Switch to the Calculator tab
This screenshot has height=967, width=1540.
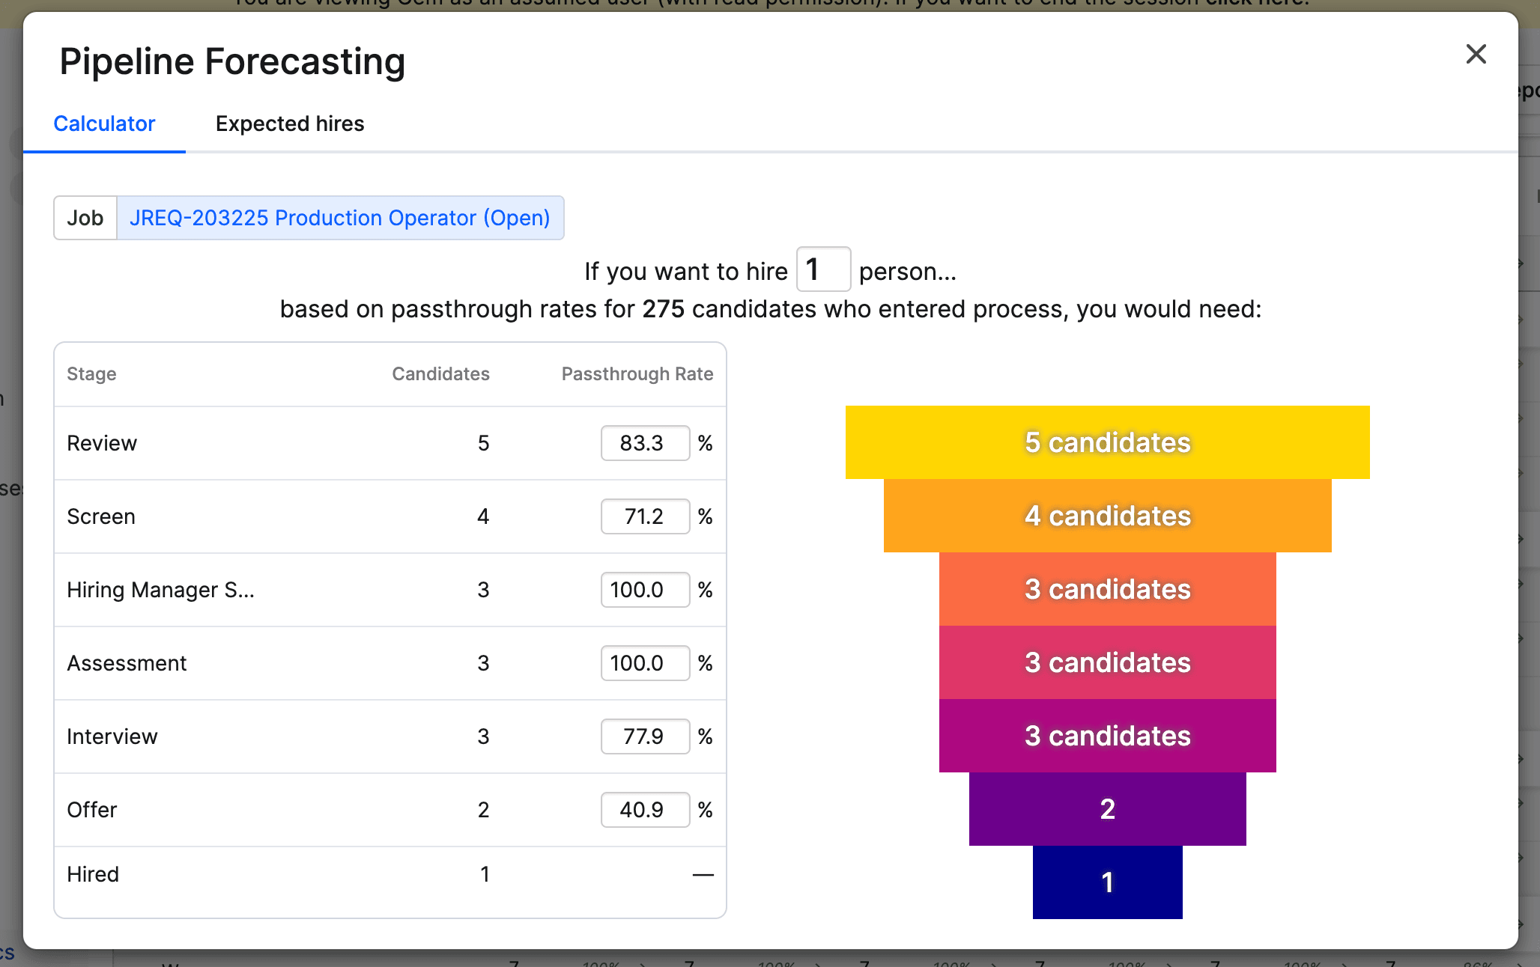click(104, 123)
